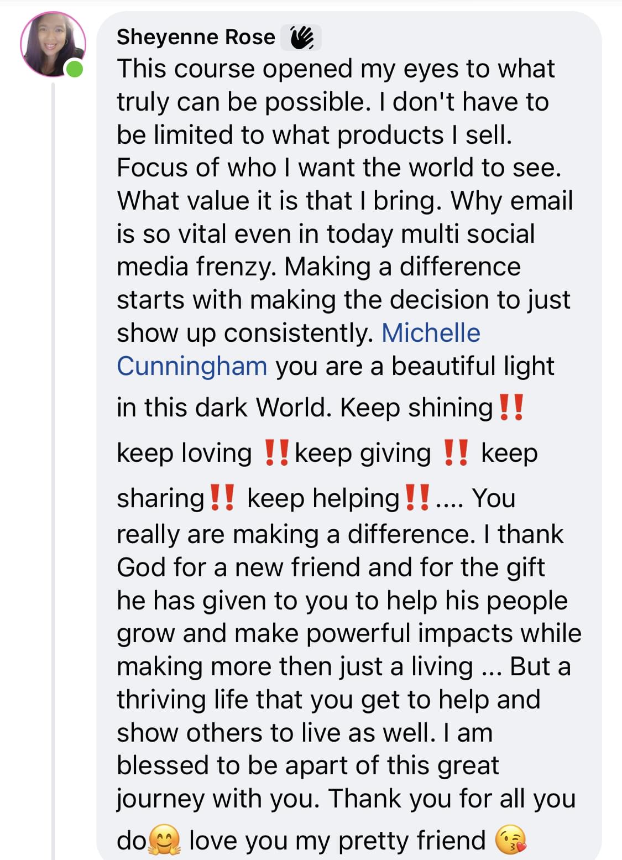Viewport: 622px width, 860px height.
Task: Click the Sheyenne Rose commenter name
Action: [196, 37]
